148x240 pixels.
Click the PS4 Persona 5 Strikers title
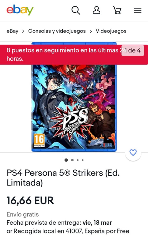63,178
